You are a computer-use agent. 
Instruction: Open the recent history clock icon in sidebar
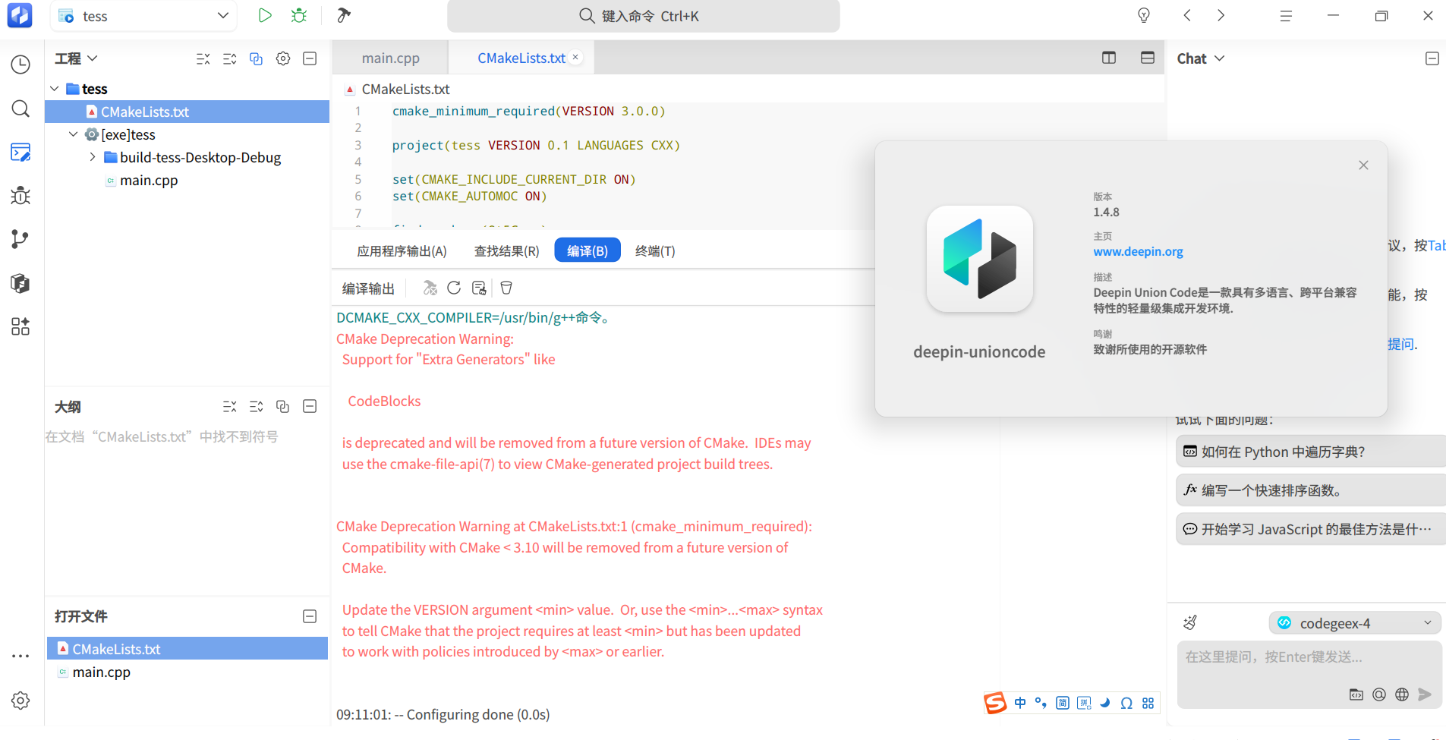pyautogui.click(x=20, y=65)
